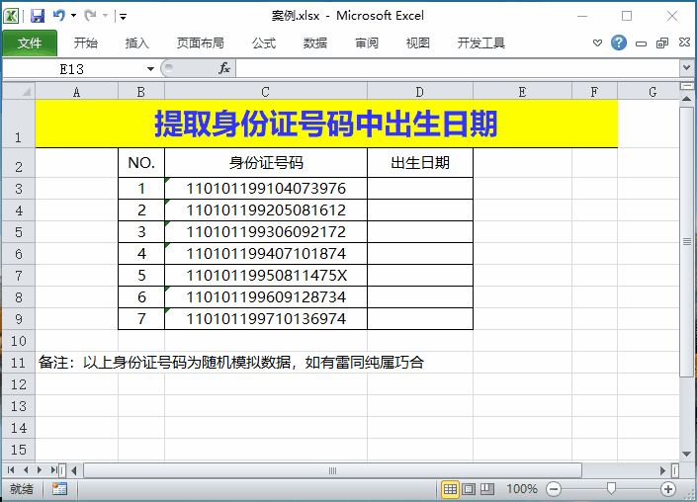Switch to Normal view in status bar
This screenshot has height=502, width=697.
pyautogui.click(x=450, y=488)
